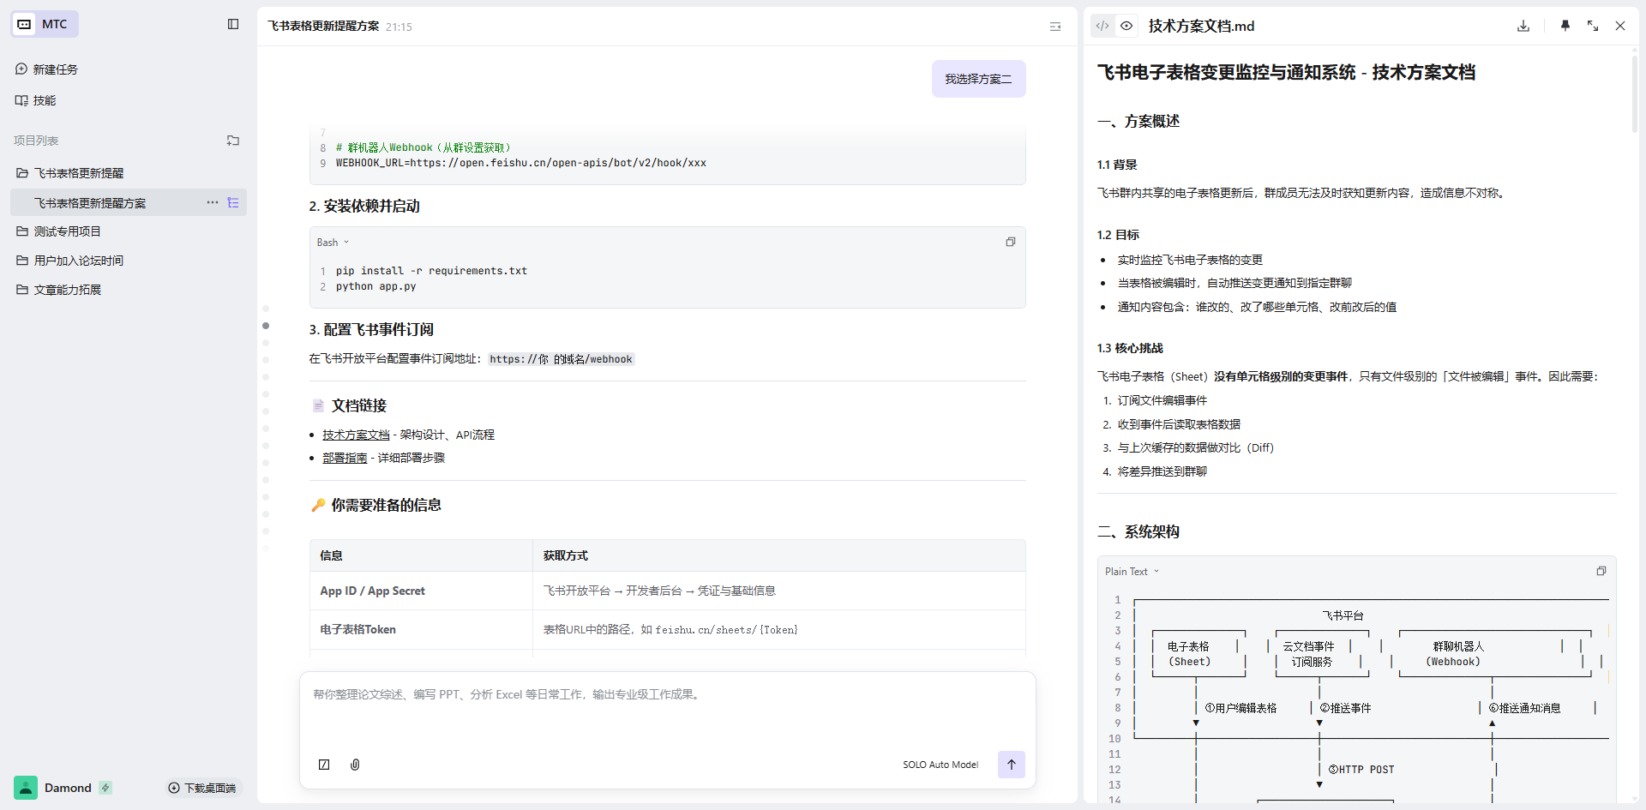The width and height of the screenshot is (1646, 810).
Task: Copy the Plain Text architecture diagram
Action: point(1601,571)
